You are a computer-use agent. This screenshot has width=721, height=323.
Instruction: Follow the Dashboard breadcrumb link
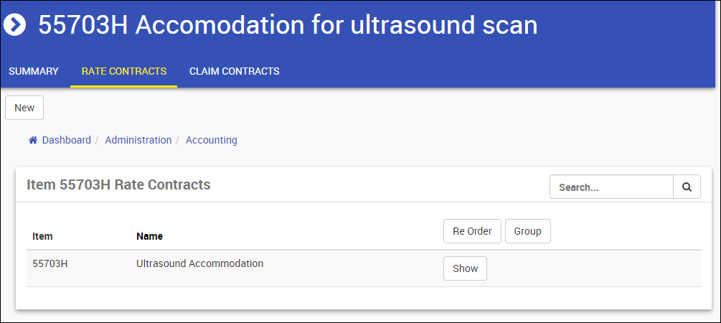[67, 141]
